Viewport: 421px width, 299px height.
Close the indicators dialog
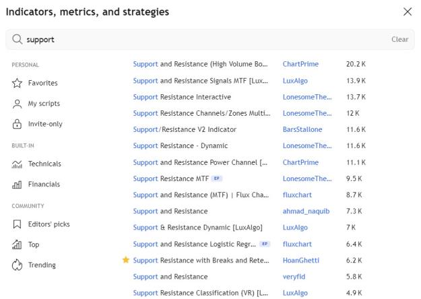click(x=408, y=11)
